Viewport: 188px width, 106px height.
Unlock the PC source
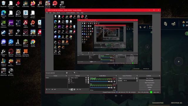pos(88,79)
